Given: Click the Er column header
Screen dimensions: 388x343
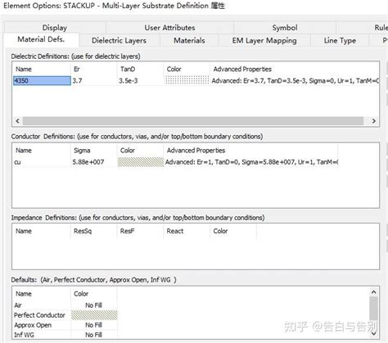Looking at the screenshot, I should click(x=94, y=70).
